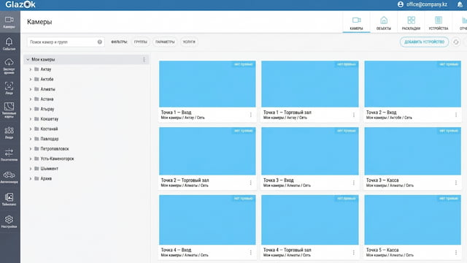The width and height of the screenshot is (467, 263).
Task: Open the Настройки gear section
Action: (x=9, y=221)
